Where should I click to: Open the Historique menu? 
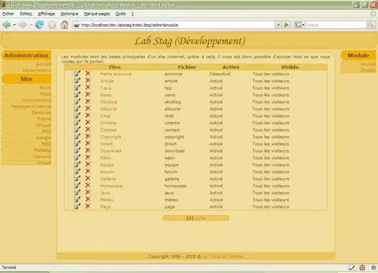(x=70, y=14)
